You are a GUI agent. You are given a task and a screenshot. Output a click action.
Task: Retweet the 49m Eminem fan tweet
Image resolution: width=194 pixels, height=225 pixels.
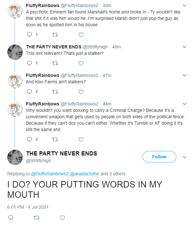coord(55,35)
